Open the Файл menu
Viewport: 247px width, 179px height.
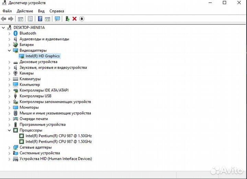tap(7, 11)
